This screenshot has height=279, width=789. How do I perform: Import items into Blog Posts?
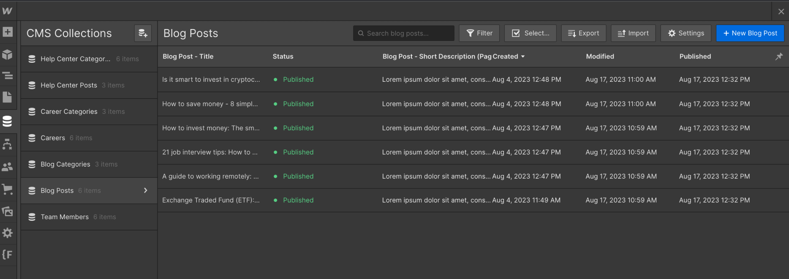[633, 33]
